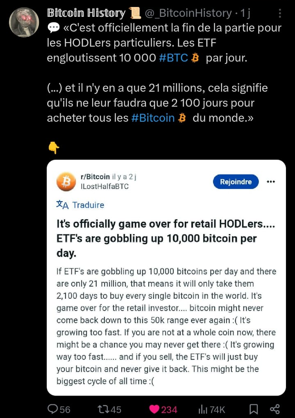295x418 pixels.
Task: Click the Rejoindre button in Reddit card
Action: coord(236,182)
